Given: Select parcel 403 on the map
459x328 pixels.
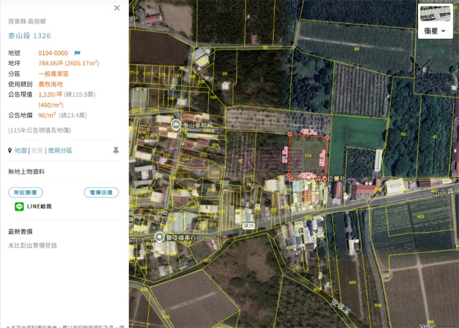Looking at the screenshot, I should (x=420, y=216).
